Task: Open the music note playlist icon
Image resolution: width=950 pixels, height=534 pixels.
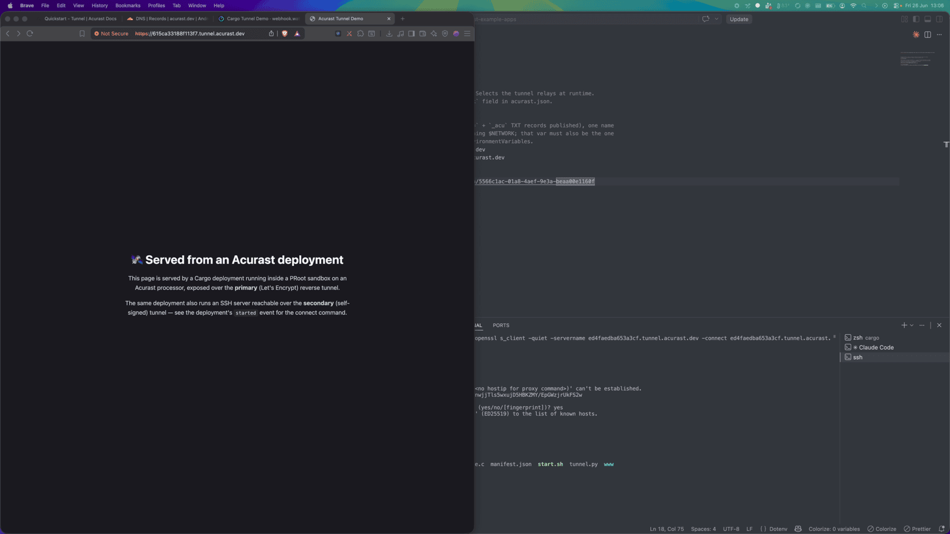Action: [400, 34]
